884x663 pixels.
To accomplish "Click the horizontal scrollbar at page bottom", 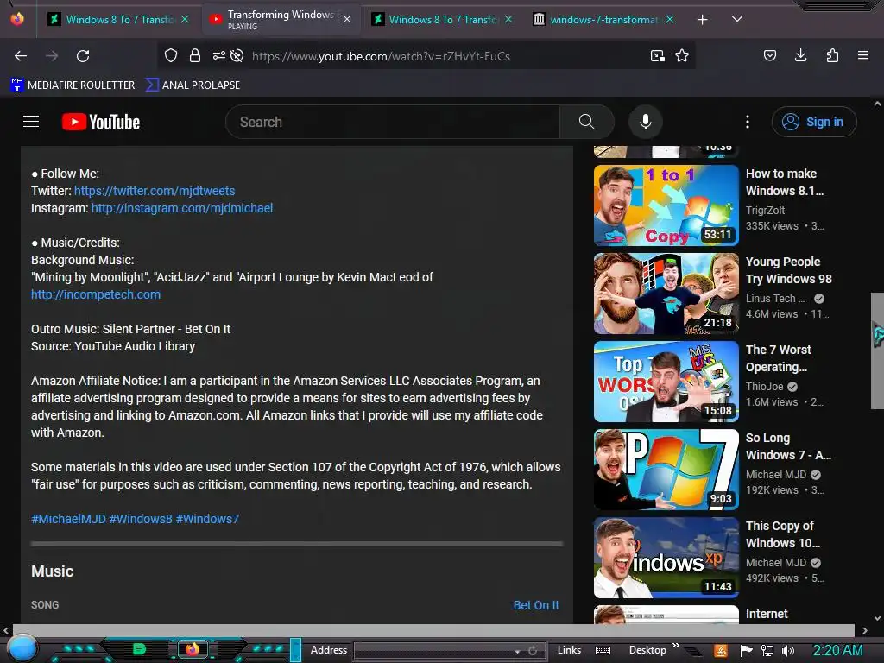I will 433,630.
